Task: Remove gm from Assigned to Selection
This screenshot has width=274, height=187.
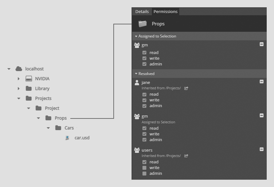Action: [261, 44]
